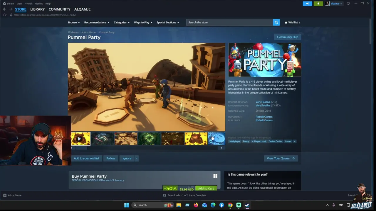Click Add to your wishlist
The height and width of the screenshot is (211, 376).
tap(86, 158)
